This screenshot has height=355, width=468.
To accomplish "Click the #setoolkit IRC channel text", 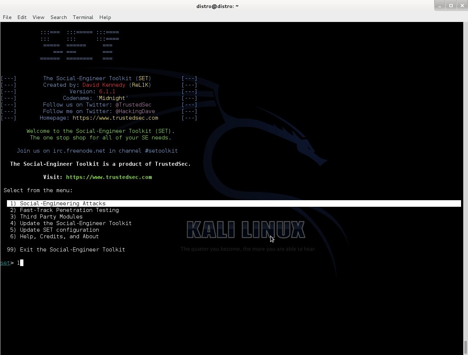I will [x=161, y=151].
